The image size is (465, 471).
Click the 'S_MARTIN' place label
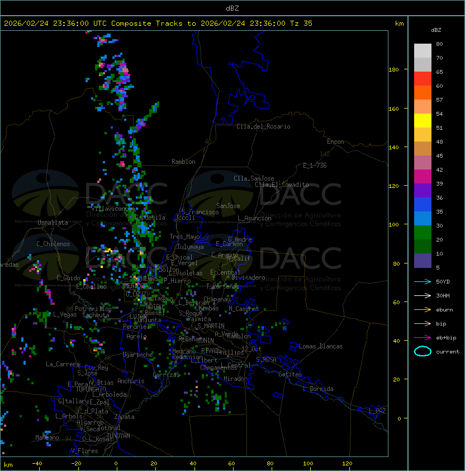tap(211, 326)
